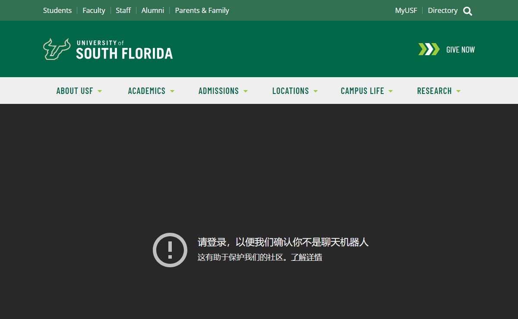Click the 了解详情 learn more link
The height and width of the screenshot is (319, 518).
pyautogui.click(x=306, y=257)
